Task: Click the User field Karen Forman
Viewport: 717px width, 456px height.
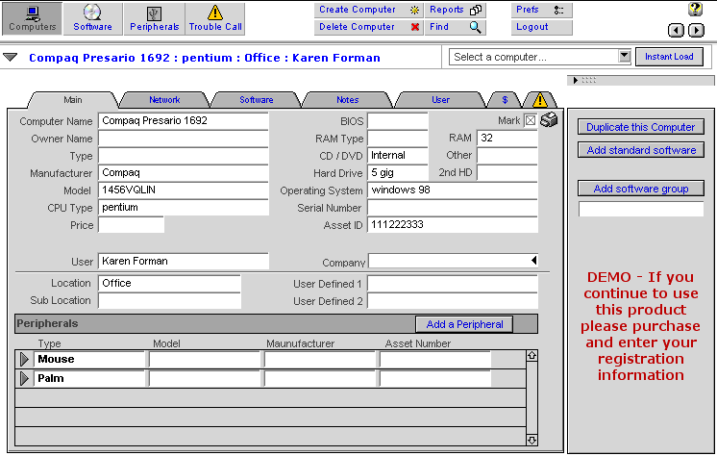Action: pyautogui.click(x=184, y=261)
